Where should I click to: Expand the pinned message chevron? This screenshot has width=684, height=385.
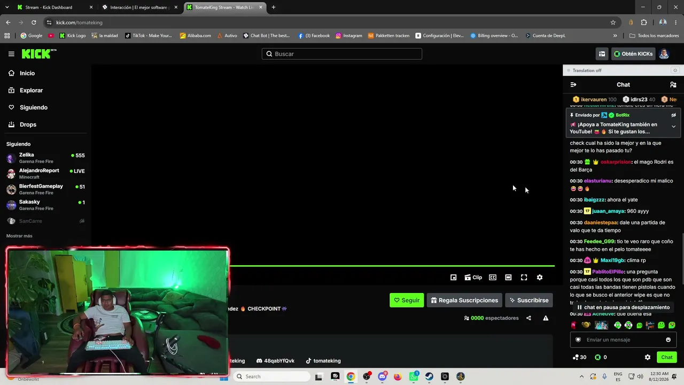coord(673,127)
